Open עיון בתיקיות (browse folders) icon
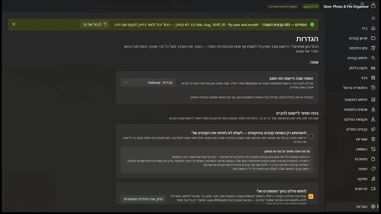The height and width of the screenshot is (214, 381). 373,48
